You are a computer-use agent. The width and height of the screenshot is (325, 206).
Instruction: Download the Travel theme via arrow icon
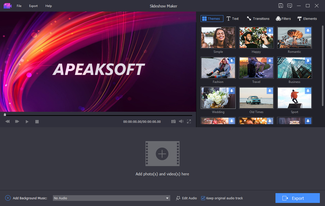[270, 61]
